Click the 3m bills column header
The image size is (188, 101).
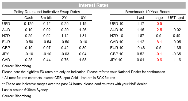tap(47, 18)
